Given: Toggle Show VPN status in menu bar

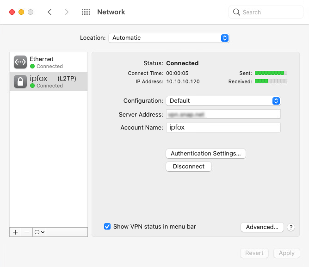Looking at the screenshot, I should 107,226.
